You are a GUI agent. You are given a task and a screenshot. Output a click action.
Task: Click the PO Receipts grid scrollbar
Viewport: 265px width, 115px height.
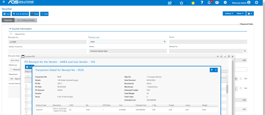click(227, 89)
